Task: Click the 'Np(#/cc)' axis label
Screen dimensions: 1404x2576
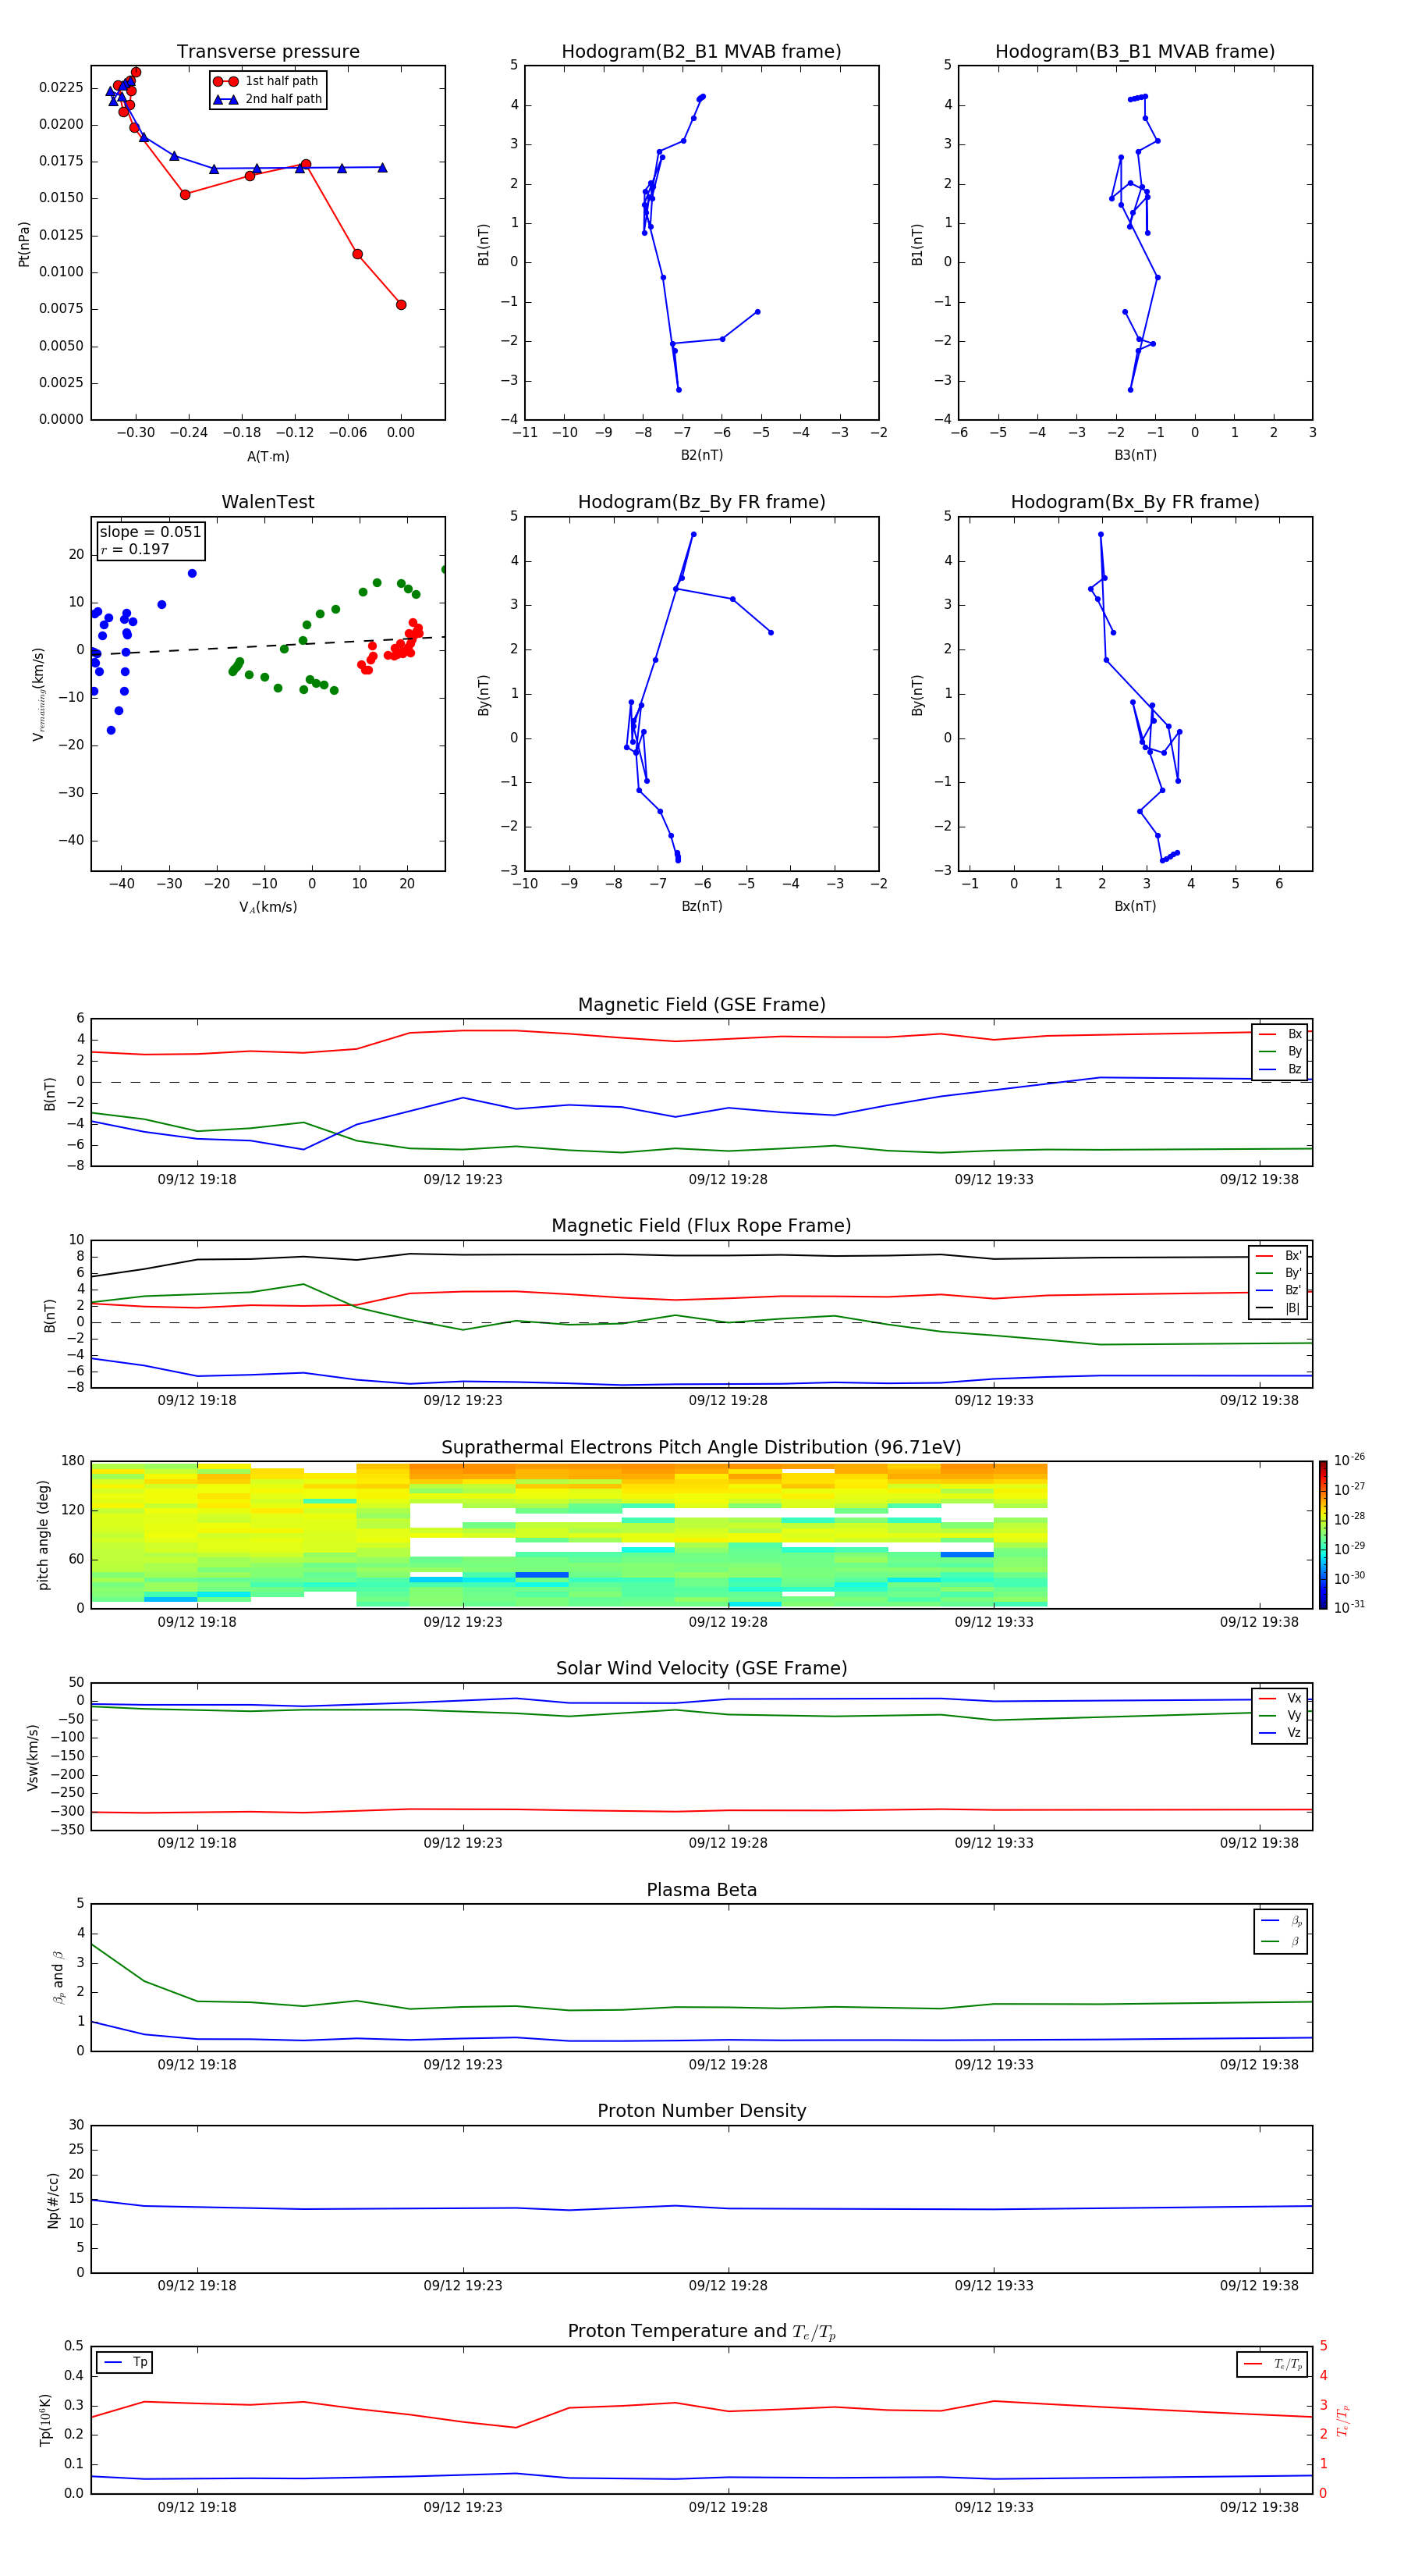Action: [x=53, y=2200]
